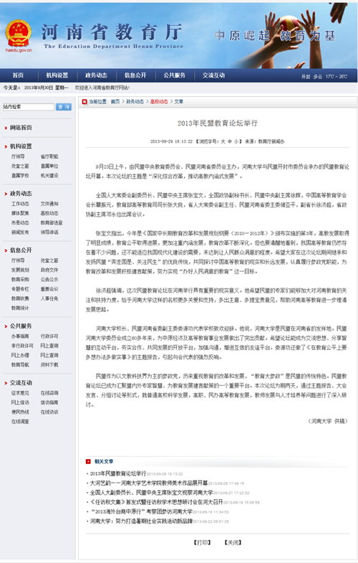Image resolution: width=358 pixels, height=563 pixels.
Task: Open 交流互动 in the top navigation bar
Action: (213, 75)
